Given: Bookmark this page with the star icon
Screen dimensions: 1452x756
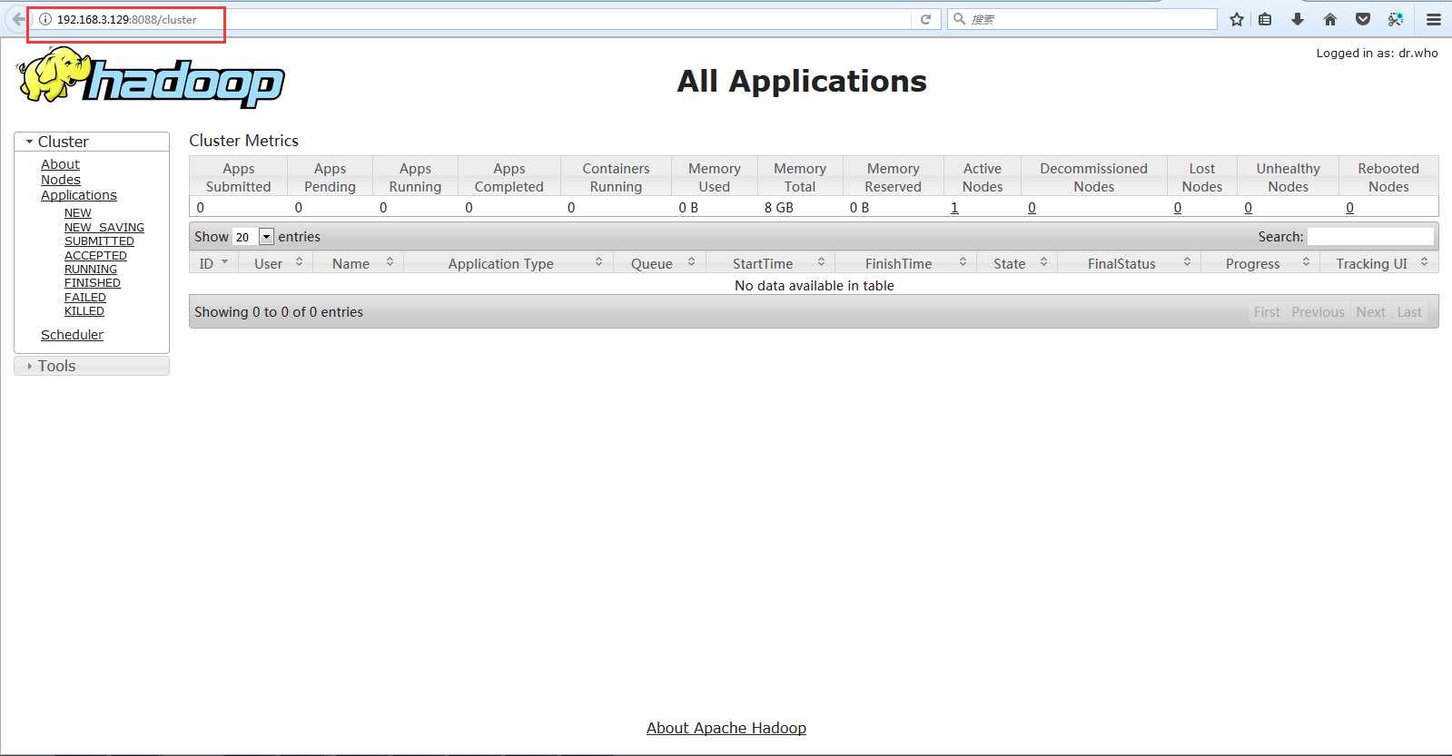Looking at the screenshot, I should point(1236,19).
